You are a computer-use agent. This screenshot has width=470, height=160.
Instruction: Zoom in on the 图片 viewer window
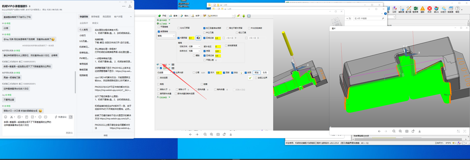400,131
